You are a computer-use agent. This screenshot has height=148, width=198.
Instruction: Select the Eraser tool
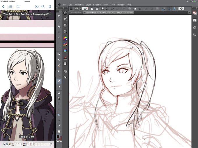coord(59,81)
